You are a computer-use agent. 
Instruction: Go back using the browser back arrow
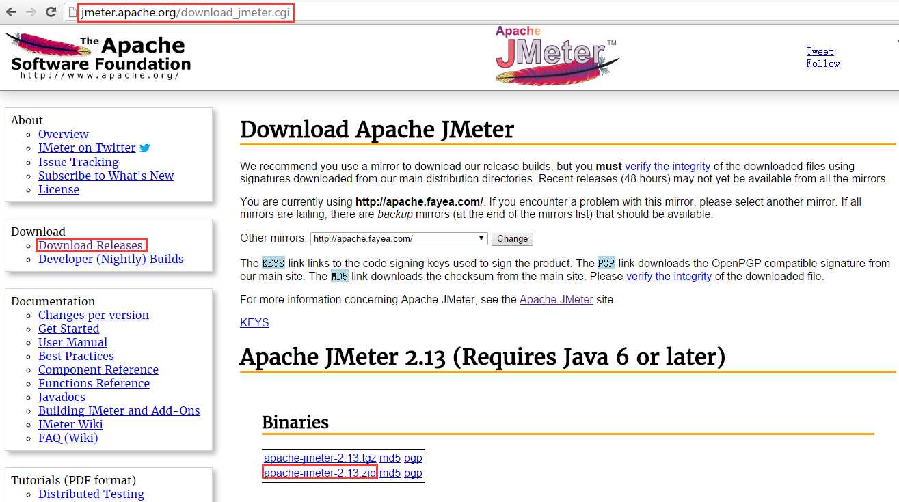click(11, 12)
